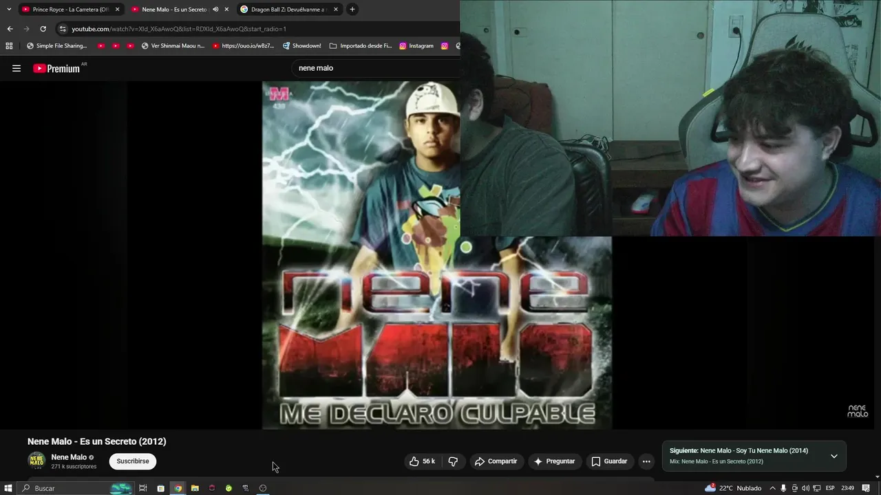Open the weather widget showing 22°C Nublado
Screen dimensions: 881x495
[x=733, y=488]
